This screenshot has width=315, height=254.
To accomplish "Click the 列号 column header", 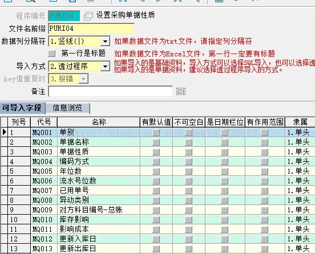I will (19, 122).
